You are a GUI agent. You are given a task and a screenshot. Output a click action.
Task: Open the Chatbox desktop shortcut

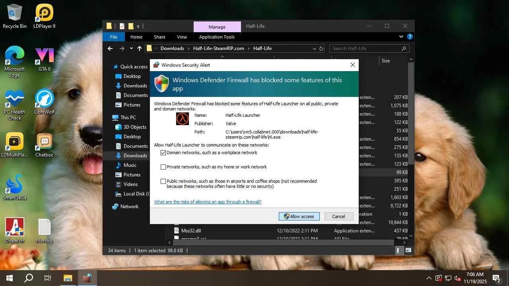(x=45, y=145)
